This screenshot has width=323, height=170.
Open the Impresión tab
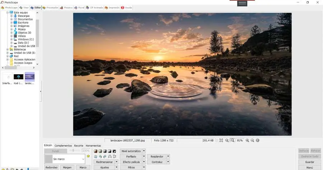tap(112, 8)
